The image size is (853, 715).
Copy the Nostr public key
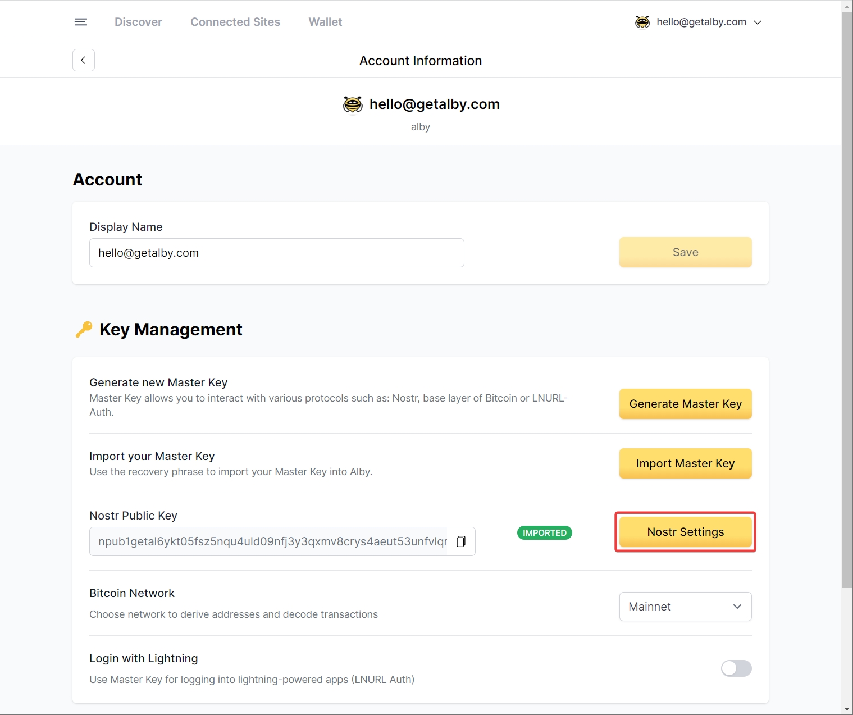coord(461,541)
